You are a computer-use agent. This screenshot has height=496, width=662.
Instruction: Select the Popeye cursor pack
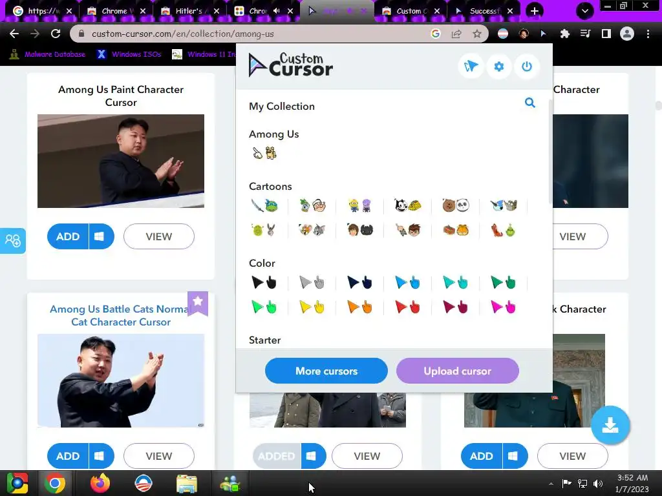312,205
